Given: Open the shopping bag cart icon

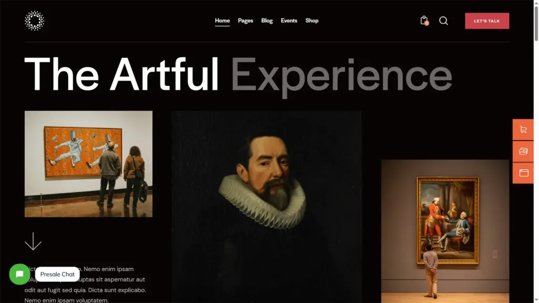Looking at the screenshot, I should pos(424,21).
